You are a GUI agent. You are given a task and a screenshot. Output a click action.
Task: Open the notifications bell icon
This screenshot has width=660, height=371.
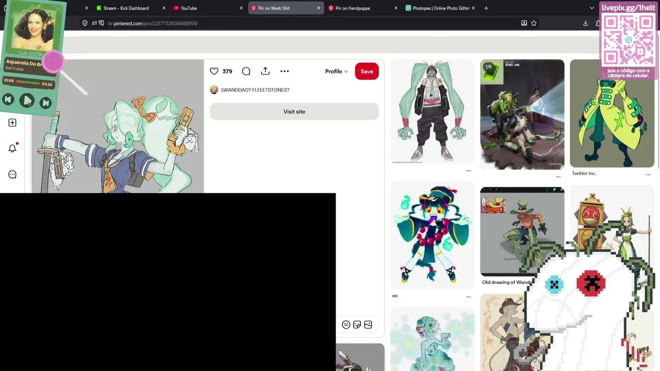tap(12, 148)
